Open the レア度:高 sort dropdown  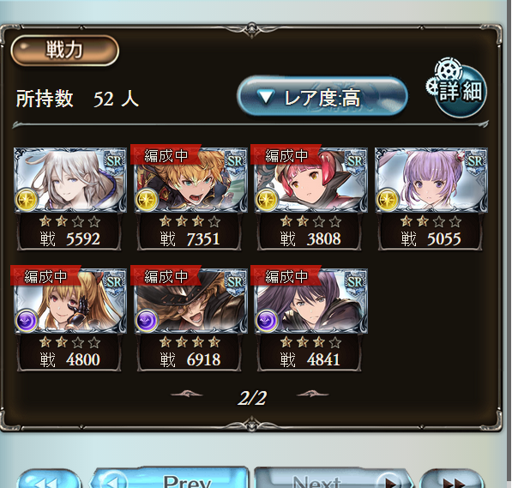322,97
